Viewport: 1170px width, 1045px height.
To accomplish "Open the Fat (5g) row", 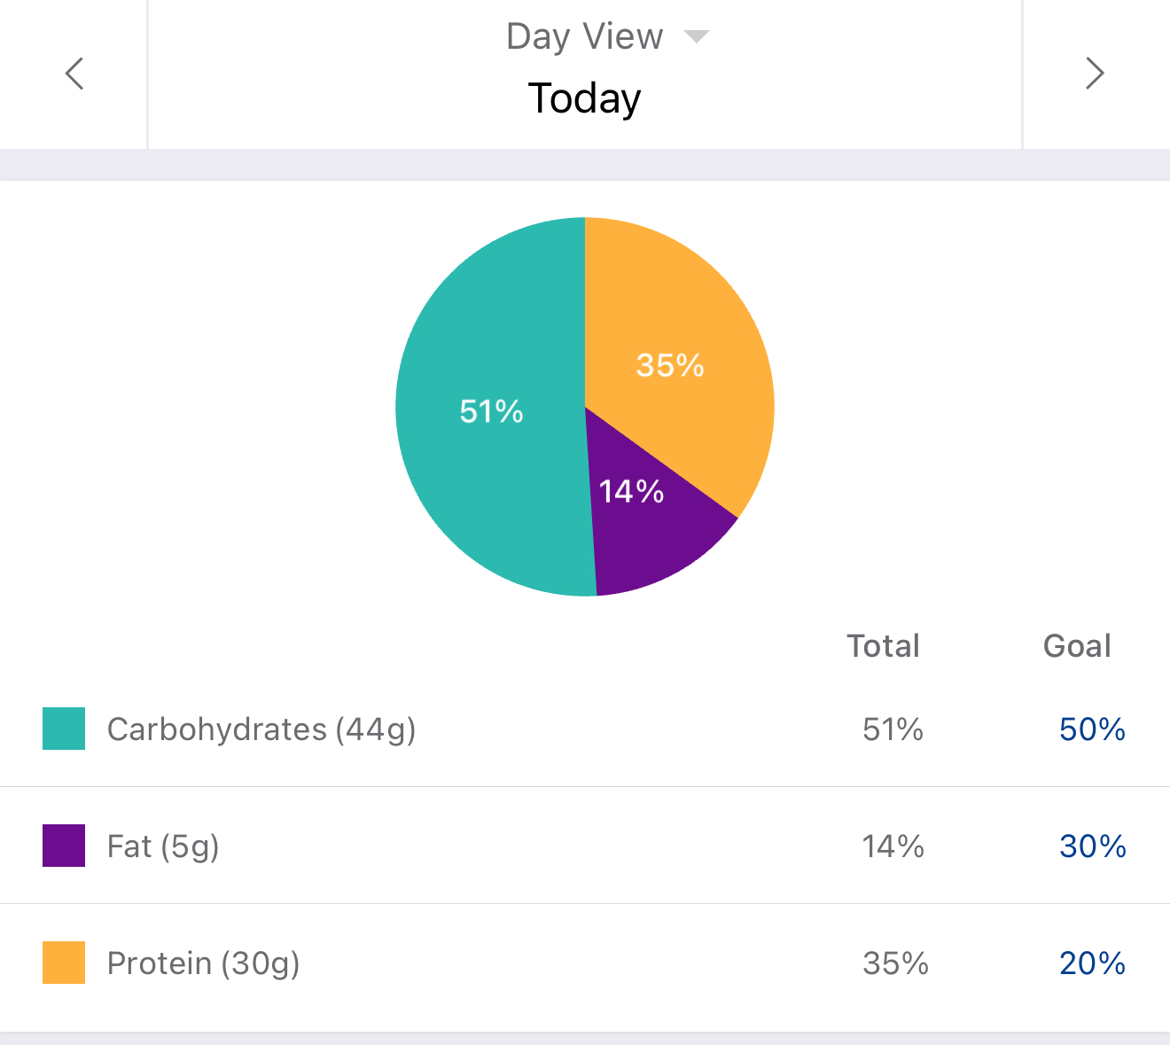I will pos(163,846).
